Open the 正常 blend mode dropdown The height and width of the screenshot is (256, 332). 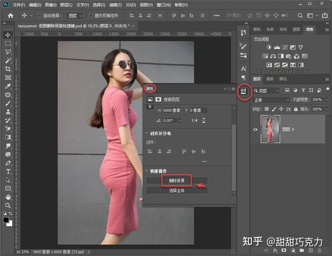271,100
